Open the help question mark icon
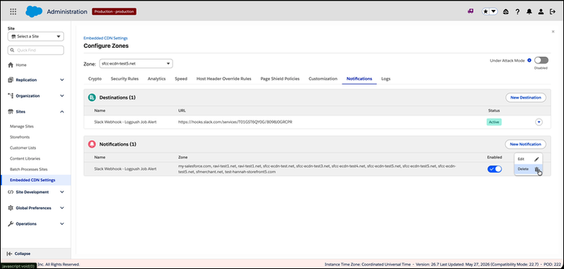 (517, 11)
